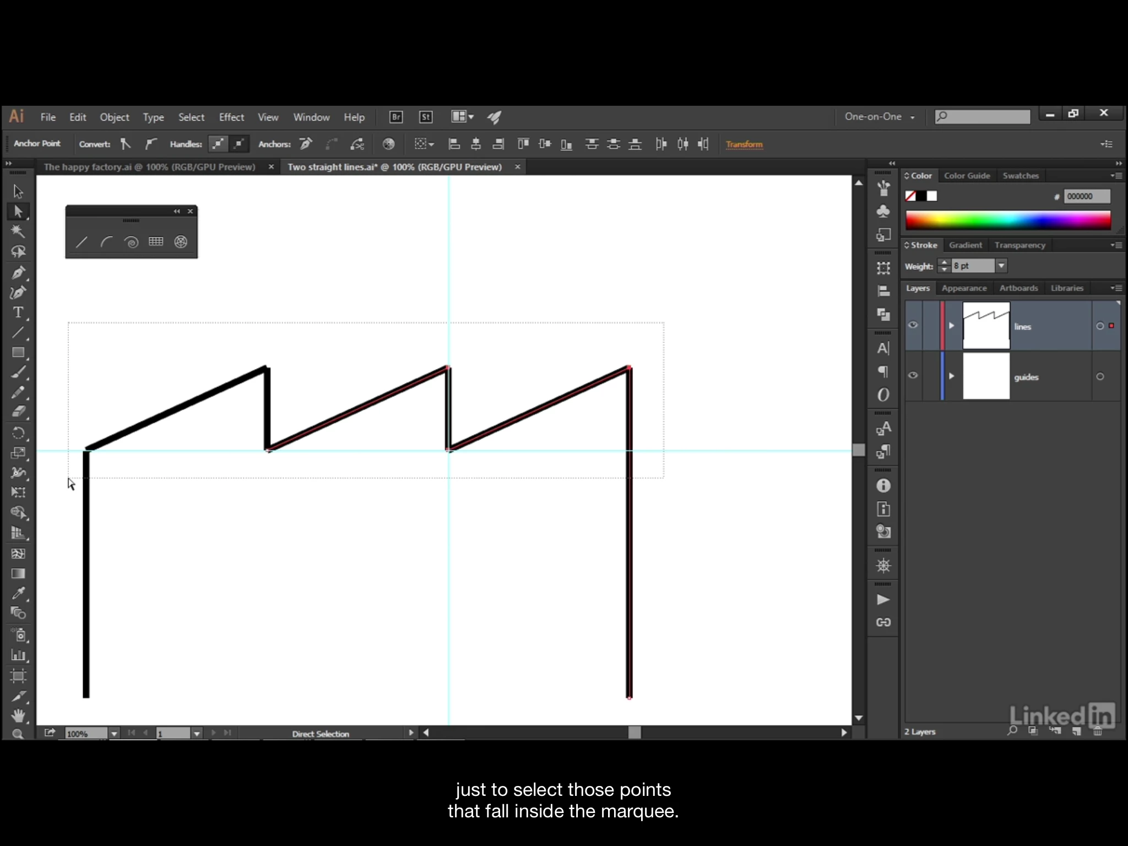The image size is (1128, 846).
Task: Click the Transform link
Action: tap(744, 144)
